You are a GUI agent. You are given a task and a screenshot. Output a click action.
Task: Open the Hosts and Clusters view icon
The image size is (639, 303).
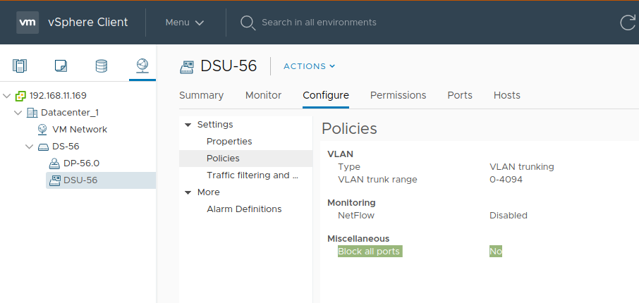click(x=20, y=66)
